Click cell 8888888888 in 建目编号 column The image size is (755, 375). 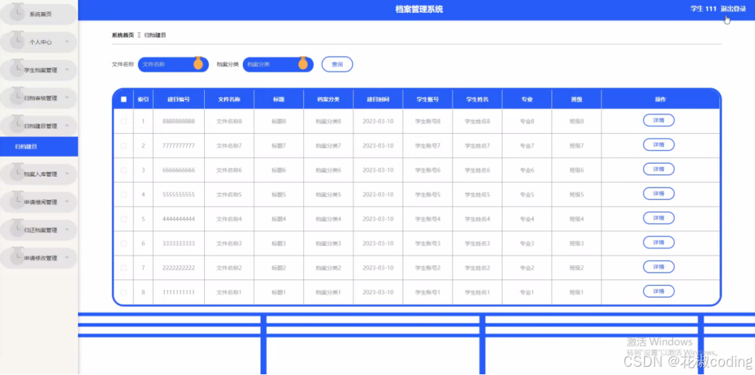(179, 121)
